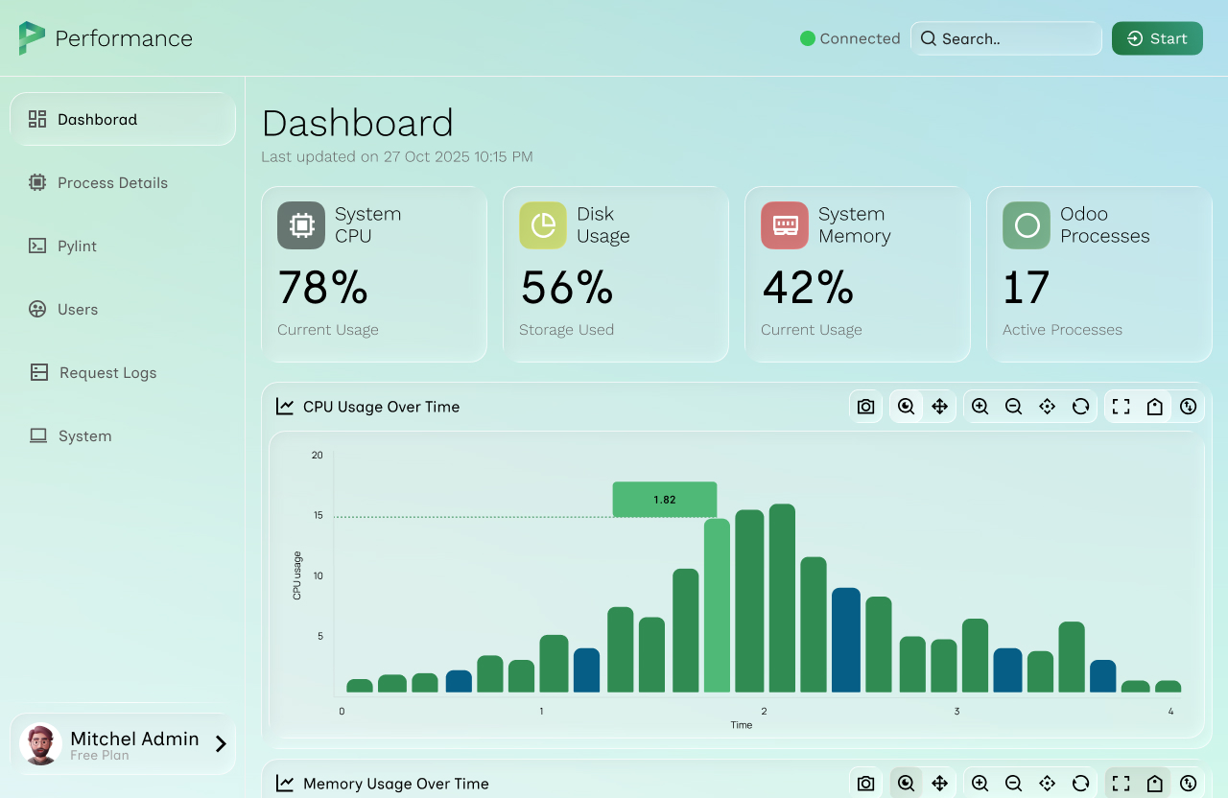This screenshot has width=1228, height=798.
Task: Click zoom-in magnifier on CPU Usage chart
Action: click(x=980, y=407)
